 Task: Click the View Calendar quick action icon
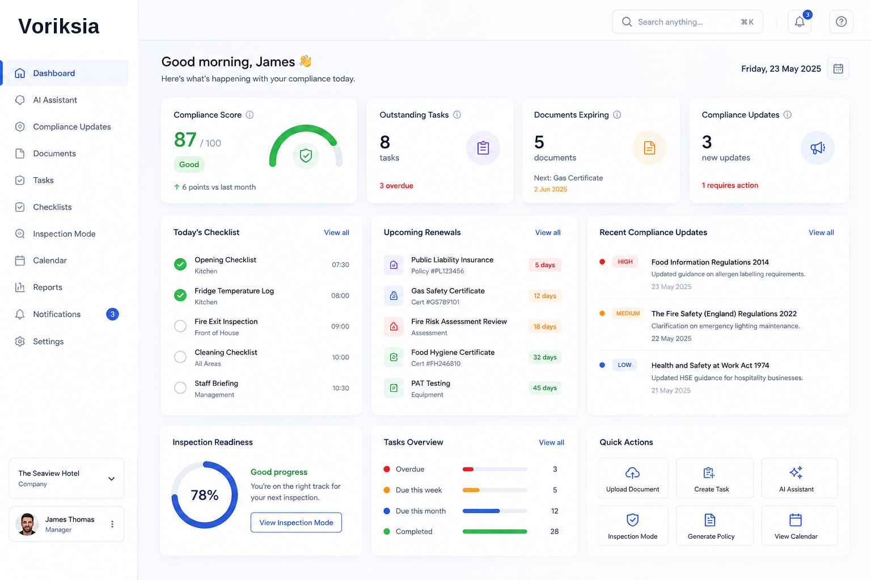(796, 519)
